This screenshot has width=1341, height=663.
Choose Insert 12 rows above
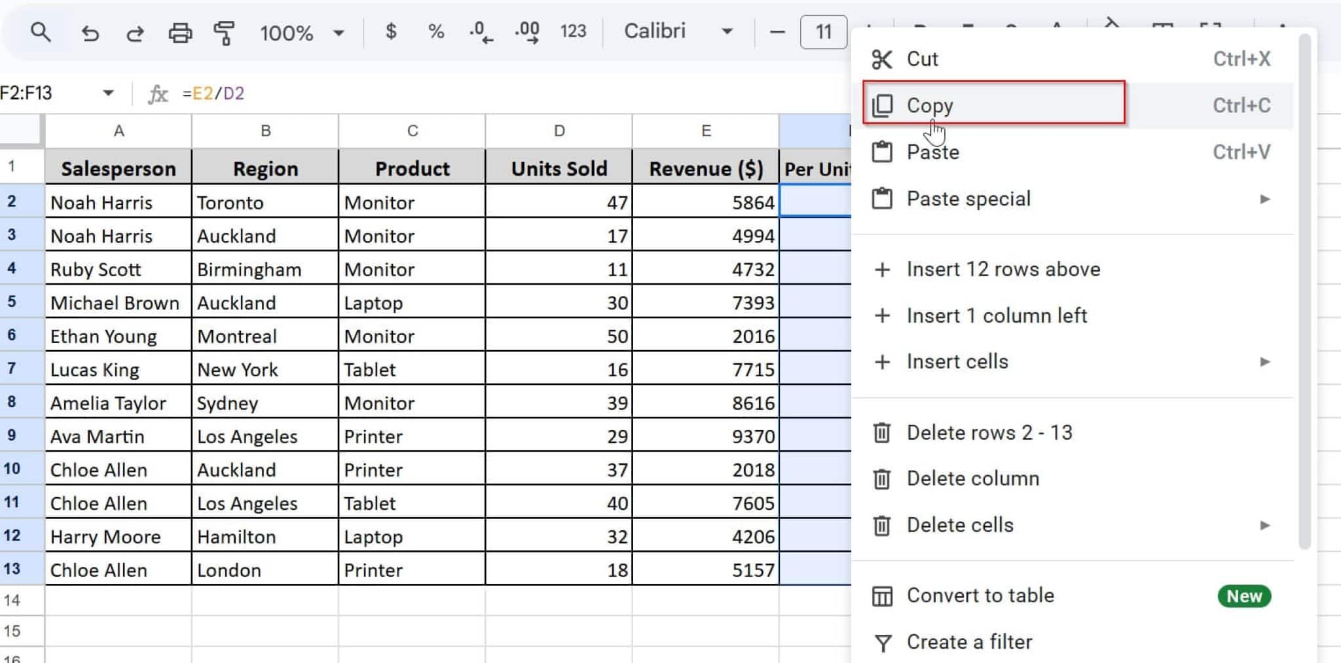point(1002,269)
